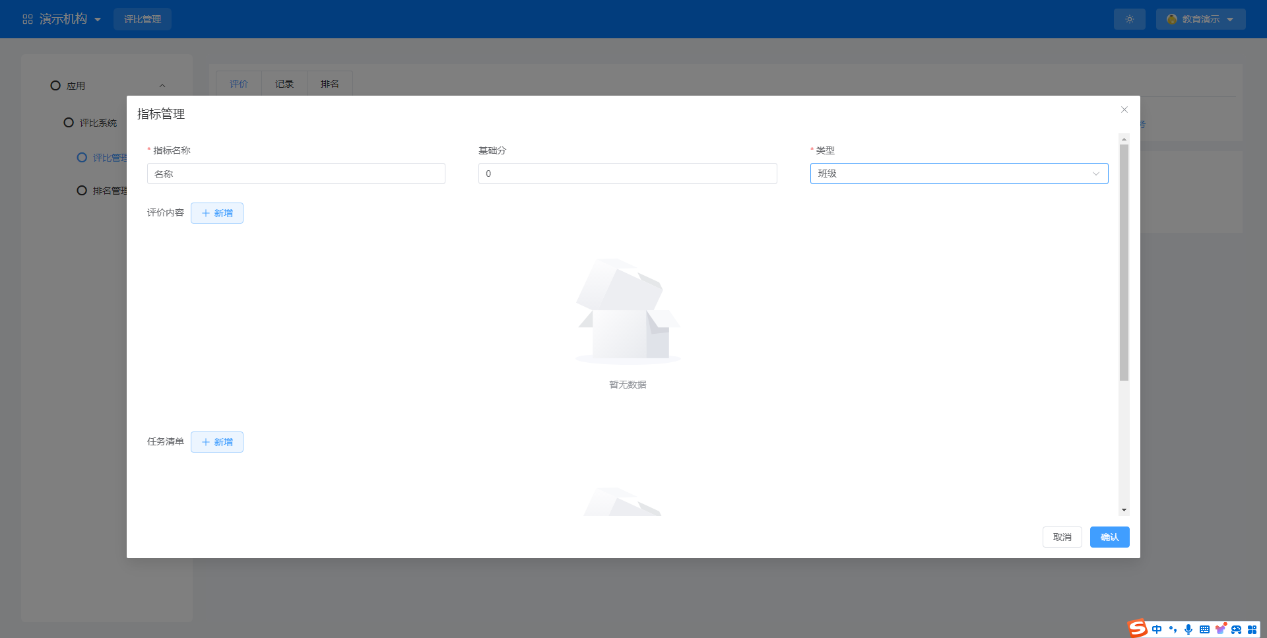Click the dialog scrollbar up arrow

click(x=1124, y=139)
